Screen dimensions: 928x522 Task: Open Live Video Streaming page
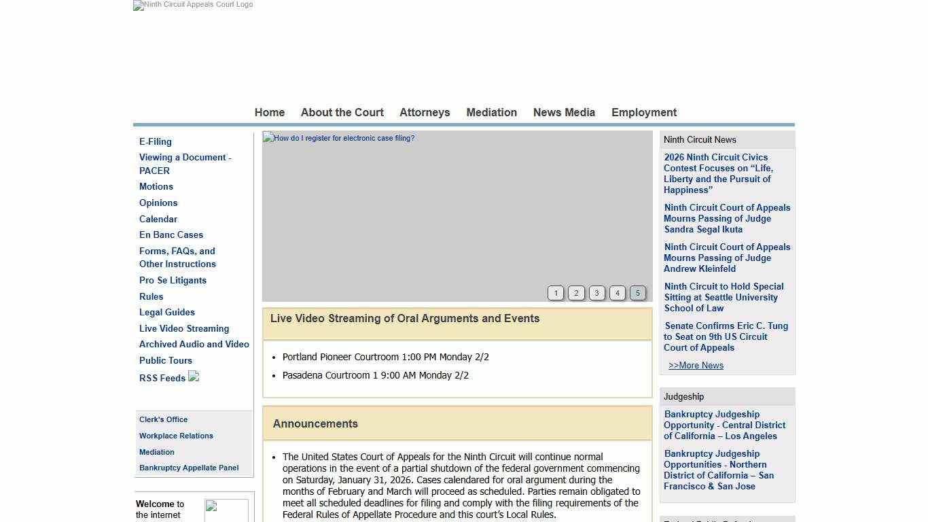pyautogui.click(x=184, y=328)
